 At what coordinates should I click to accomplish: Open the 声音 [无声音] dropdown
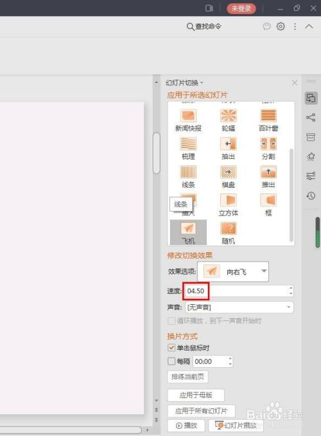pyautogui.click(x=239, y=307)
